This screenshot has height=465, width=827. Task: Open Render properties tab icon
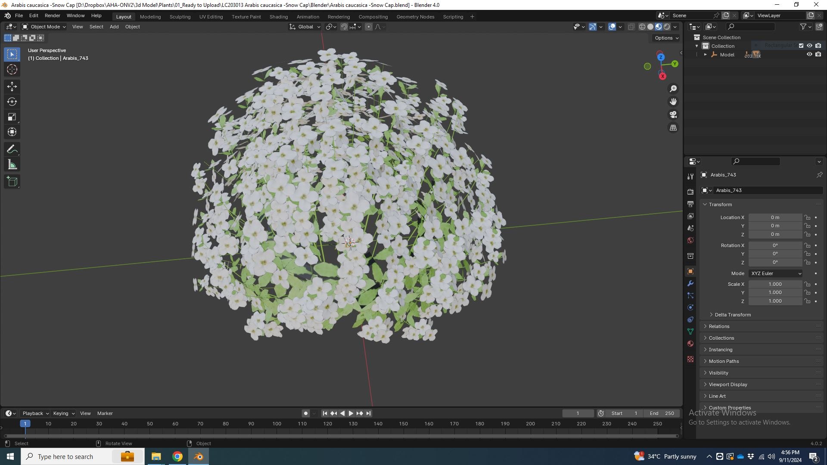(690, 192)
